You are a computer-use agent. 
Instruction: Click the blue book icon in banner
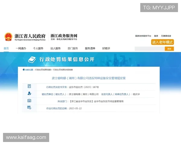coord(32,60)
